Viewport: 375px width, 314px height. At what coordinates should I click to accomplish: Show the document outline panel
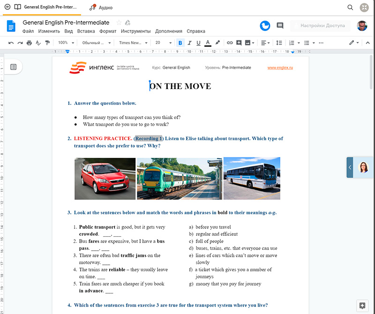click(x=13, y=67)
